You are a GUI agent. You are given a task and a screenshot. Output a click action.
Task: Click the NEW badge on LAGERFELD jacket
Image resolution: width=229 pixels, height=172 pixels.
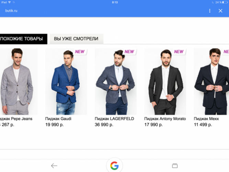[129, 52]
